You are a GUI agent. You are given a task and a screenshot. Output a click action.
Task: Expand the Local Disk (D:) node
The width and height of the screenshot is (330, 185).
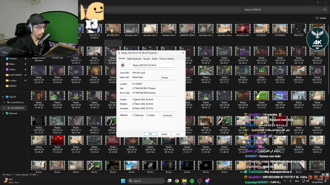[4, 108]
